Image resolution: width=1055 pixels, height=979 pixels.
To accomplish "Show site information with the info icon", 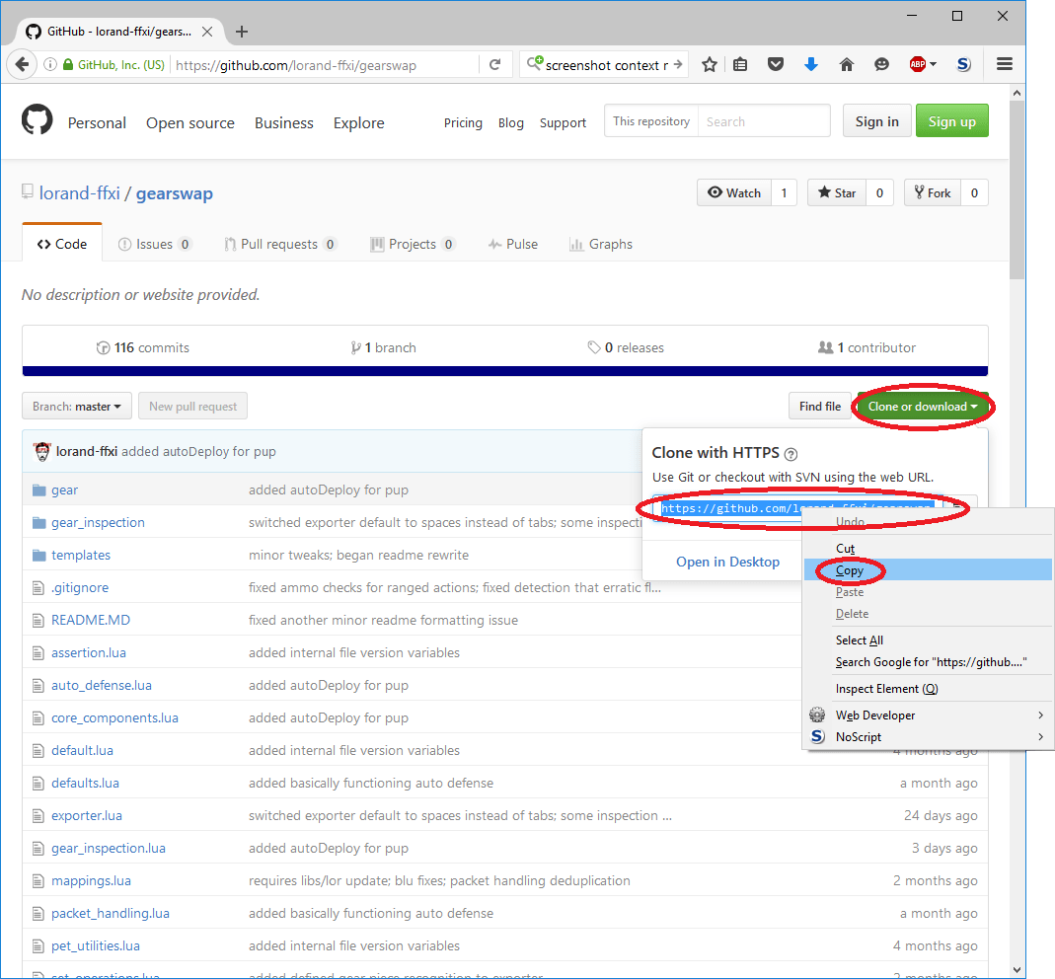I will [x=49, y=64].
